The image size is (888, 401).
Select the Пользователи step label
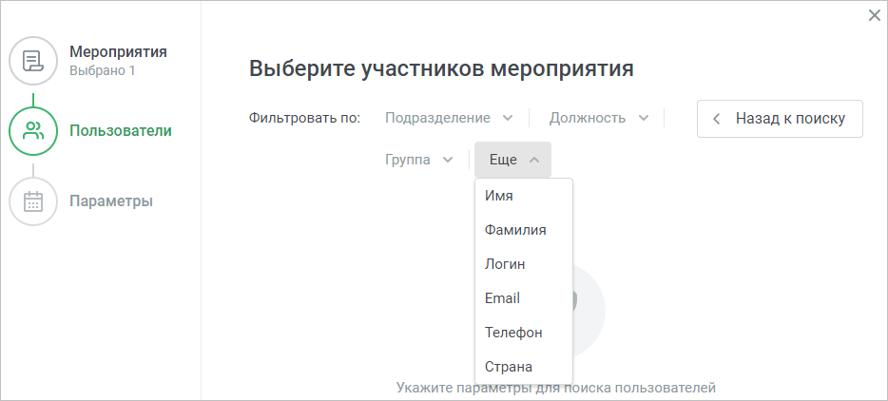[x=121, y=131]
